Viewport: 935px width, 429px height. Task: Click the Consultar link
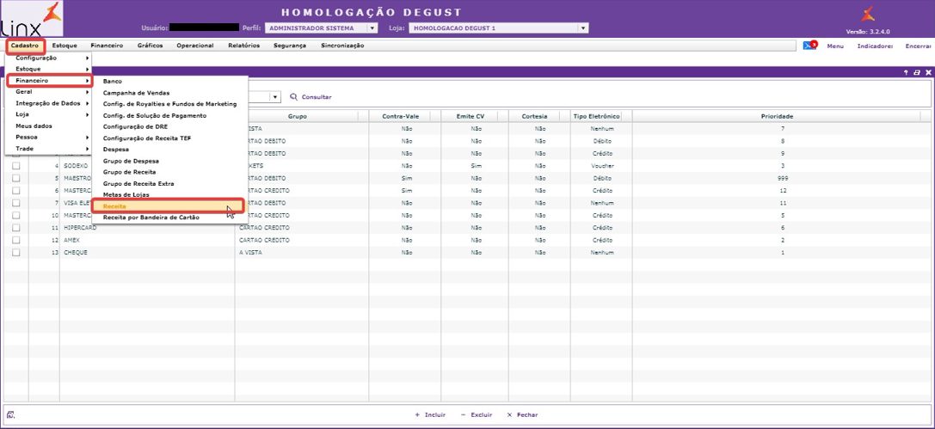(317, 97)
